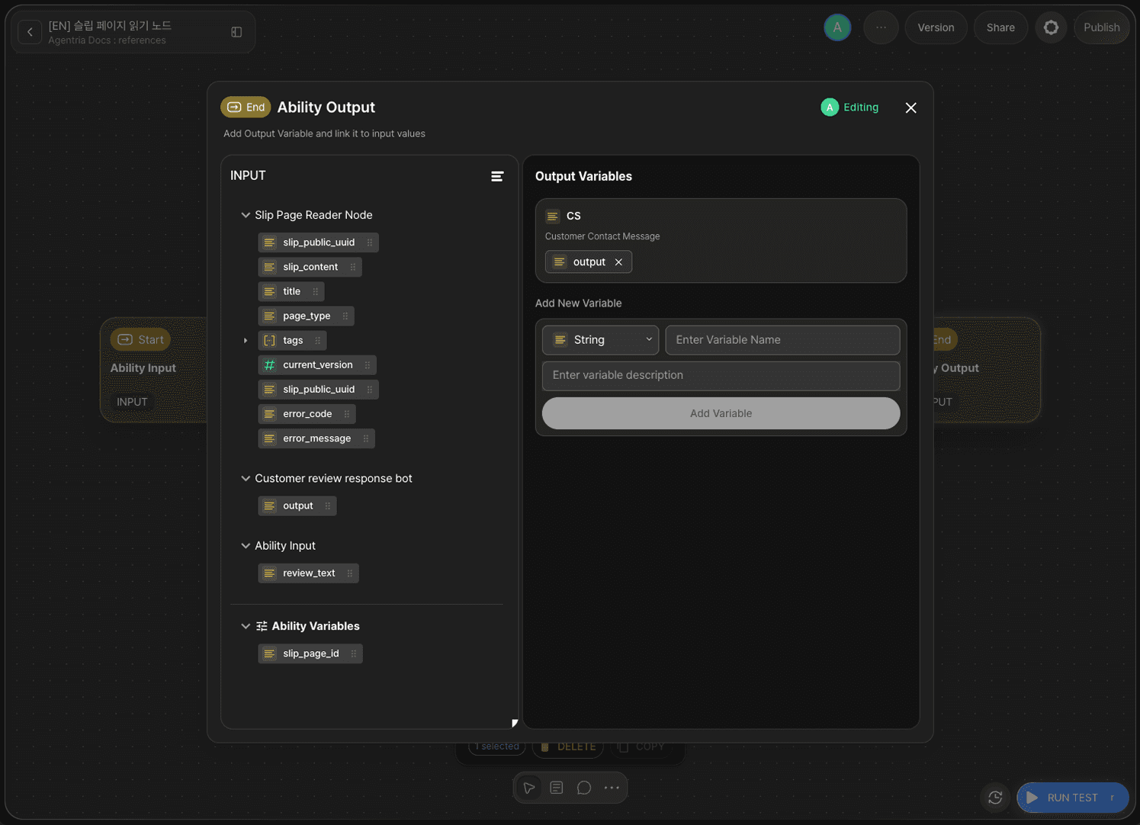Close the Ability Output dialog
The width and height of the screenshot is (1140, 825).
[910, 108]
